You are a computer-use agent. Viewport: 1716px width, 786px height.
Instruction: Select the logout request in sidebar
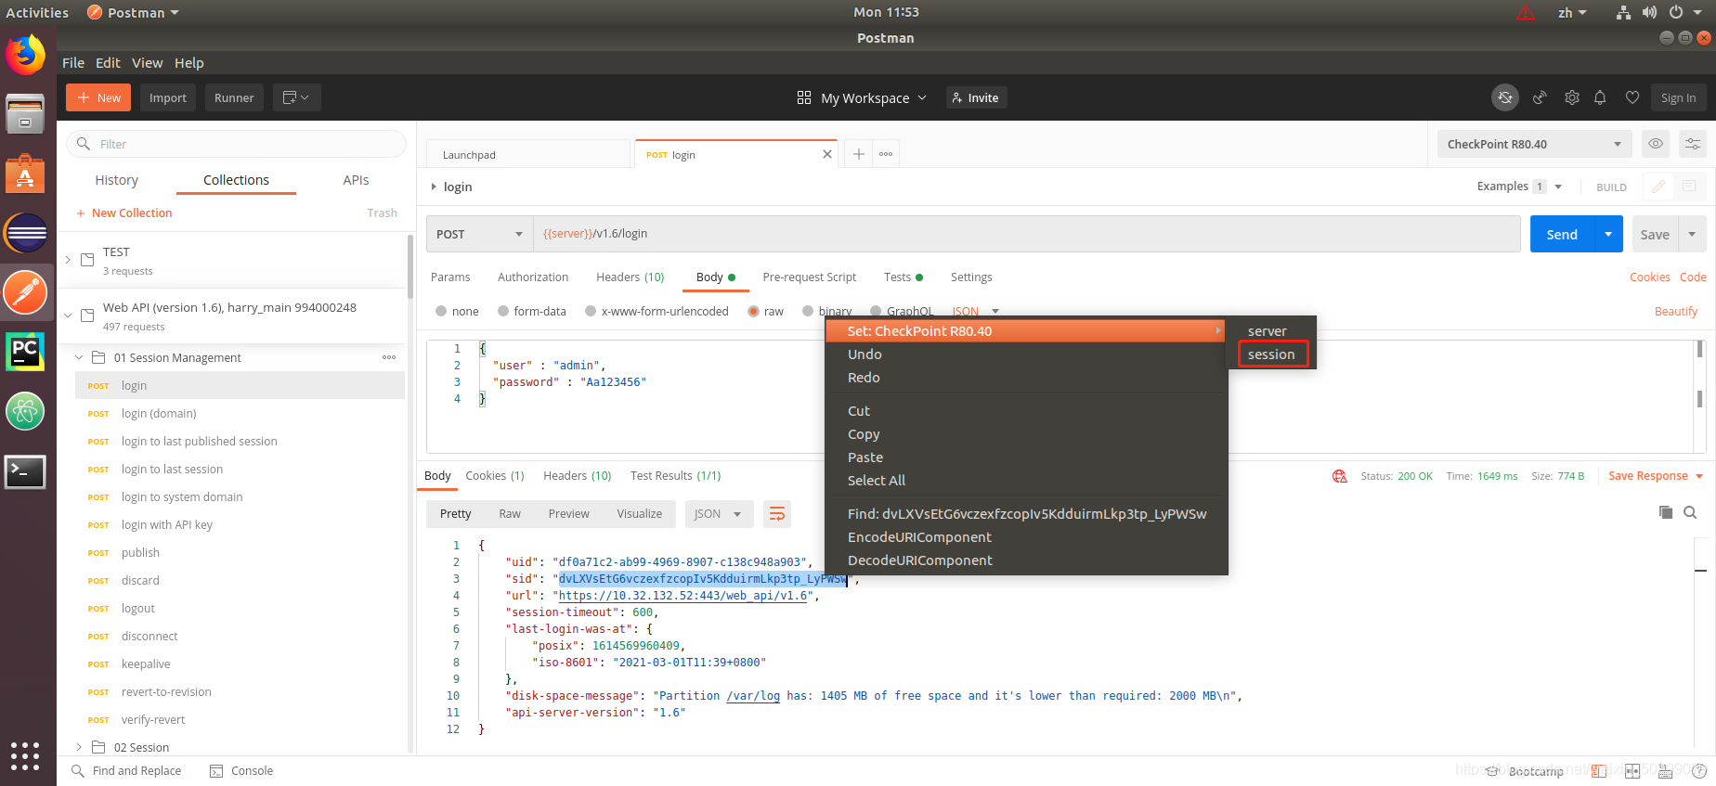click(x=240, y=609)
